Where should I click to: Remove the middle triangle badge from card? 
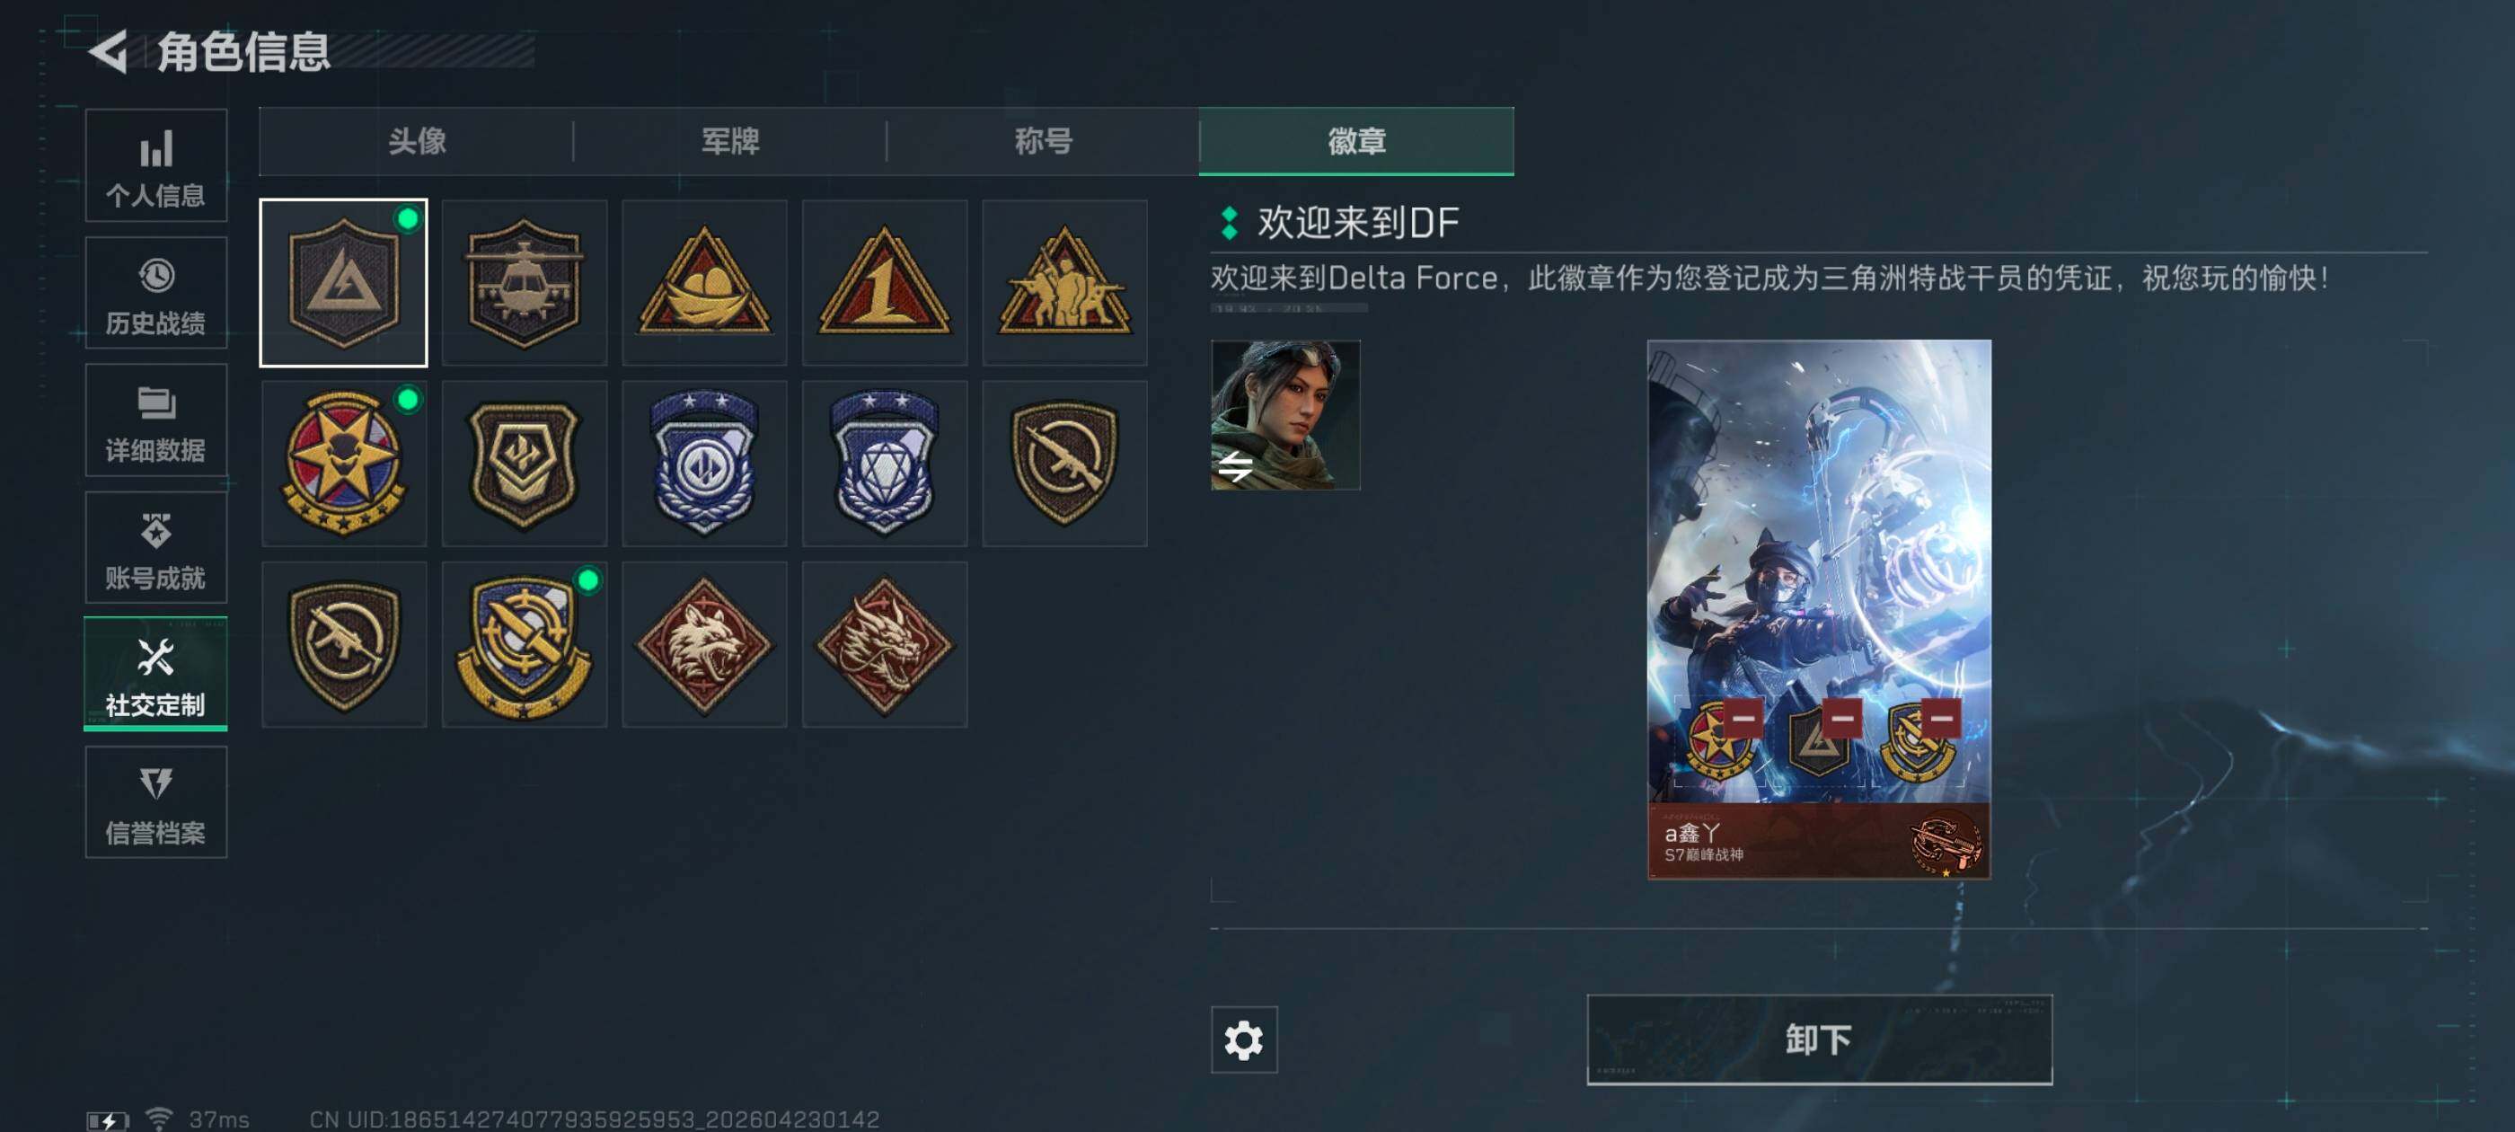[1841, 719]
